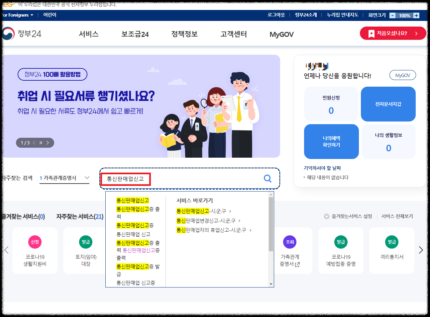Open 정부24소개 link

click(x=306, y=15)
